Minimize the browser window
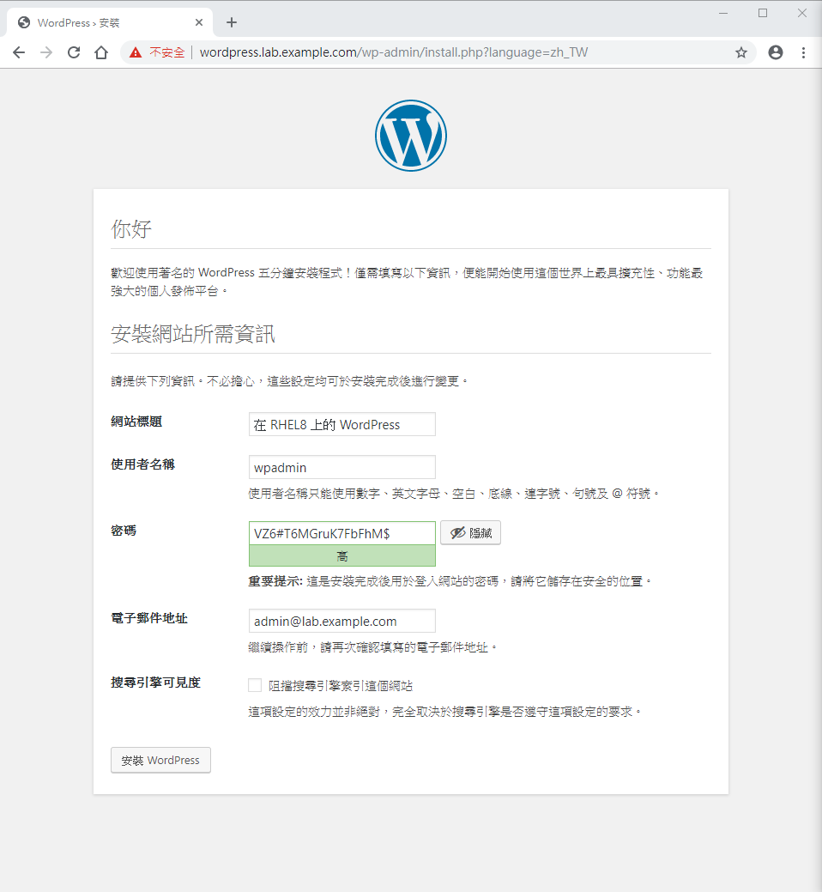This screenshot has height=892, width=822. coord(723,13)
